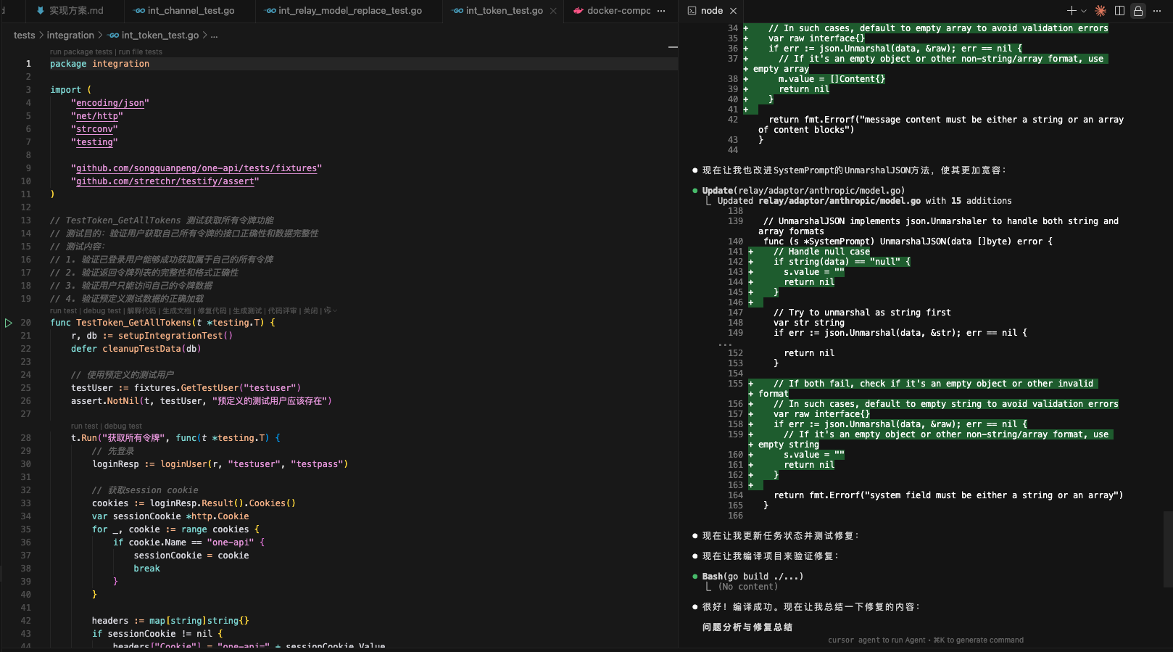Open more actions menu in terminal panel
This screenshot has height=652, width=1173.
(1157, 11)
